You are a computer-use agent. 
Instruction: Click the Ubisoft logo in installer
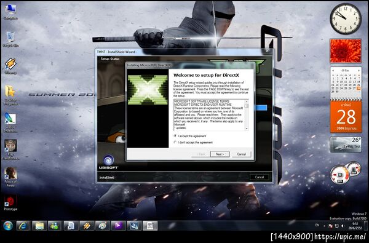click(108, 162)
